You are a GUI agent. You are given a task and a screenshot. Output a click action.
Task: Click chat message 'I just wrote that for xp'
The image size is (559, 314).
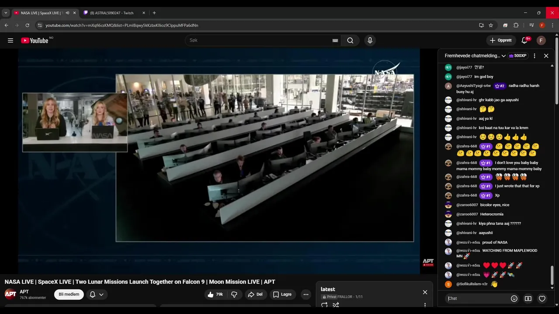coord(517,186)
